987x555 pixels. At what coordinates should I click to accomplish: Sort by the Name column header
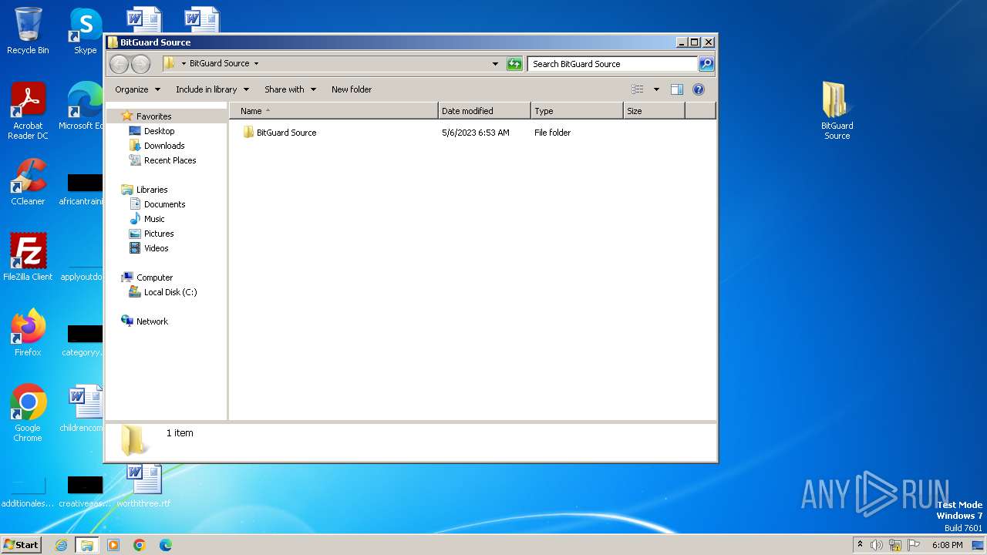click(x=334, y=111)
